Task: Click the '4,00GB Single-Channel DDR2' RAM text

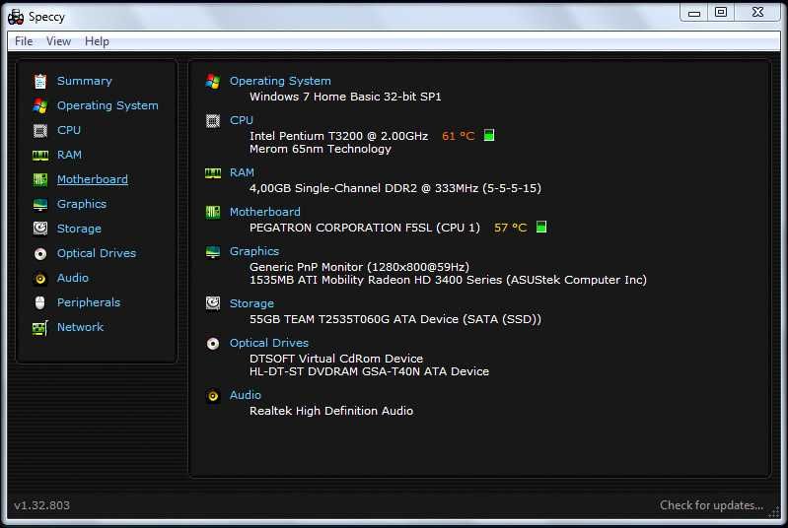Action: [395, 188]
